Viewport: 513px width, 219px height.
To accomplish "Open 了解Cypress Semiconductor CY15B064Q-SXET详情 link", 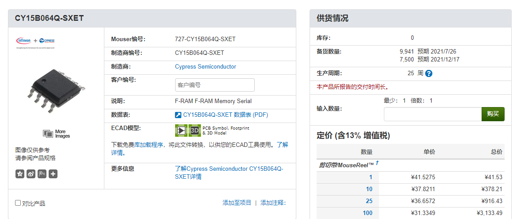I will [229, 173].
